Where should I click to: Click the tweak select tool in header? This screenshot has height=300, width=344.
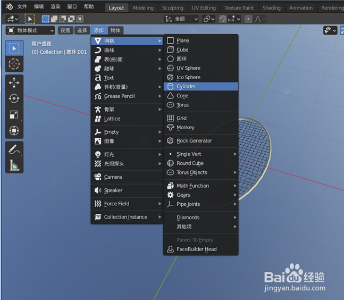click(x=30, y=19)
